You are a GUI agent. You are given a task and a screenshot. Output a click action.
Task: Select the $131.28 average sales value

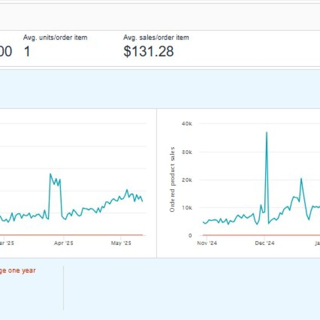pos(148,52)
